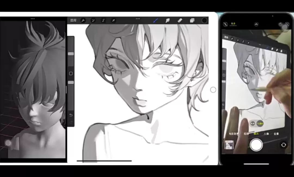Switch to 全景 panorama camera mode
294x177 pixels.
click(x=276, y=134)
